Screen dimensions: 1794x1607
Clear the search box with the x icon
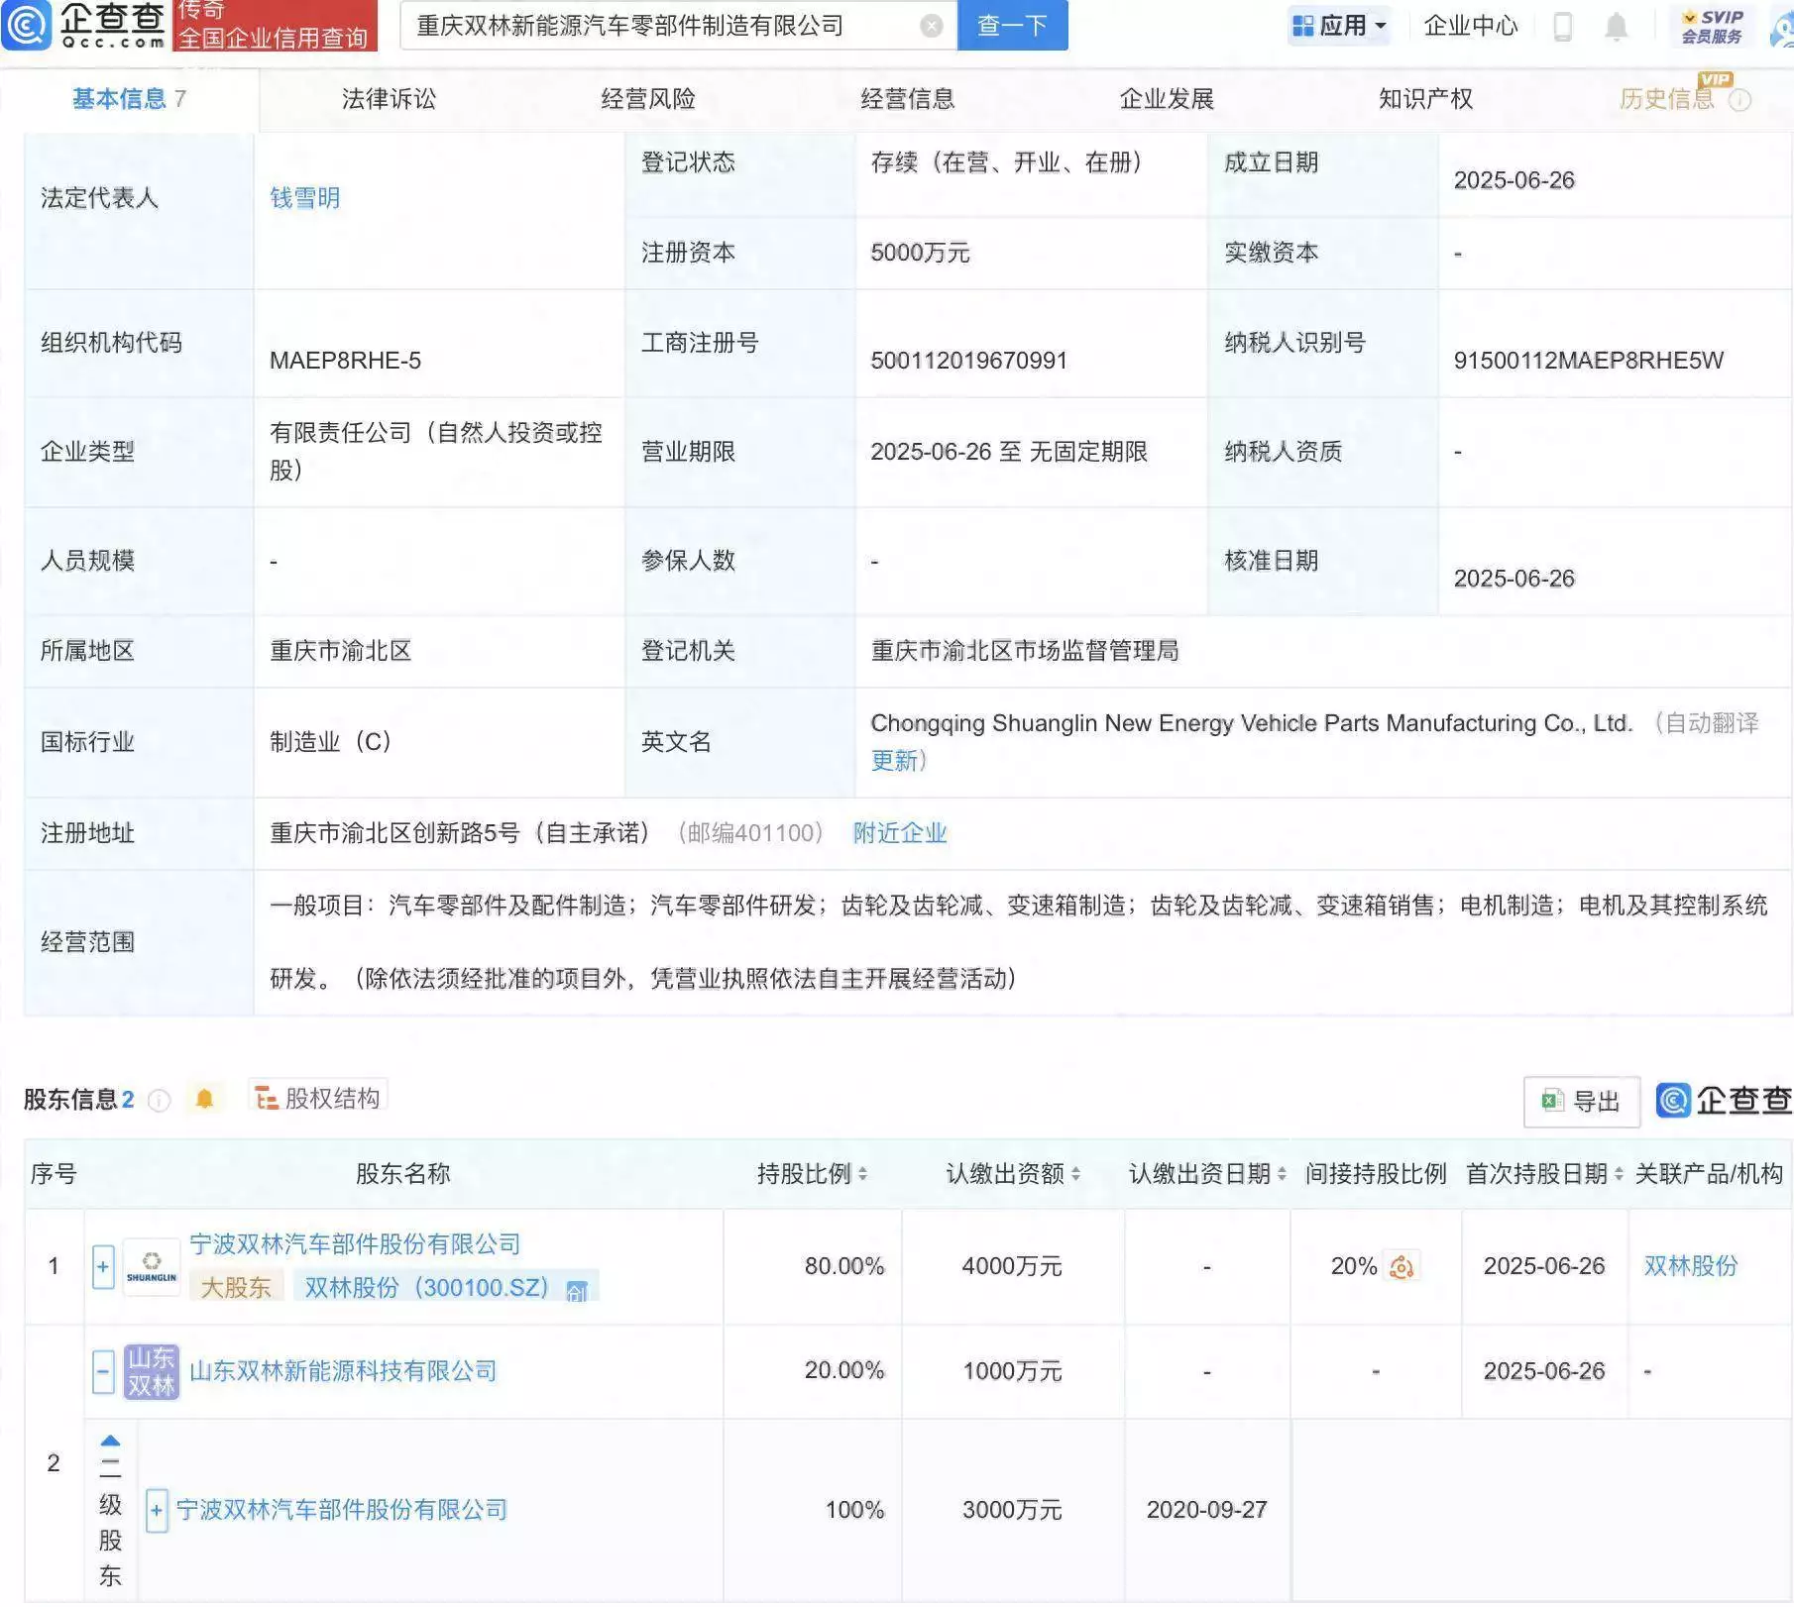[930, 27]
